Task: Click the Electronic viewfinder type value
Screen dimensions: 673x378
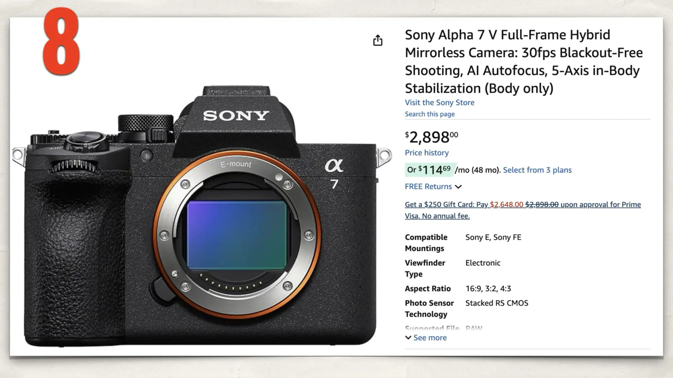Action: (483, 263)
